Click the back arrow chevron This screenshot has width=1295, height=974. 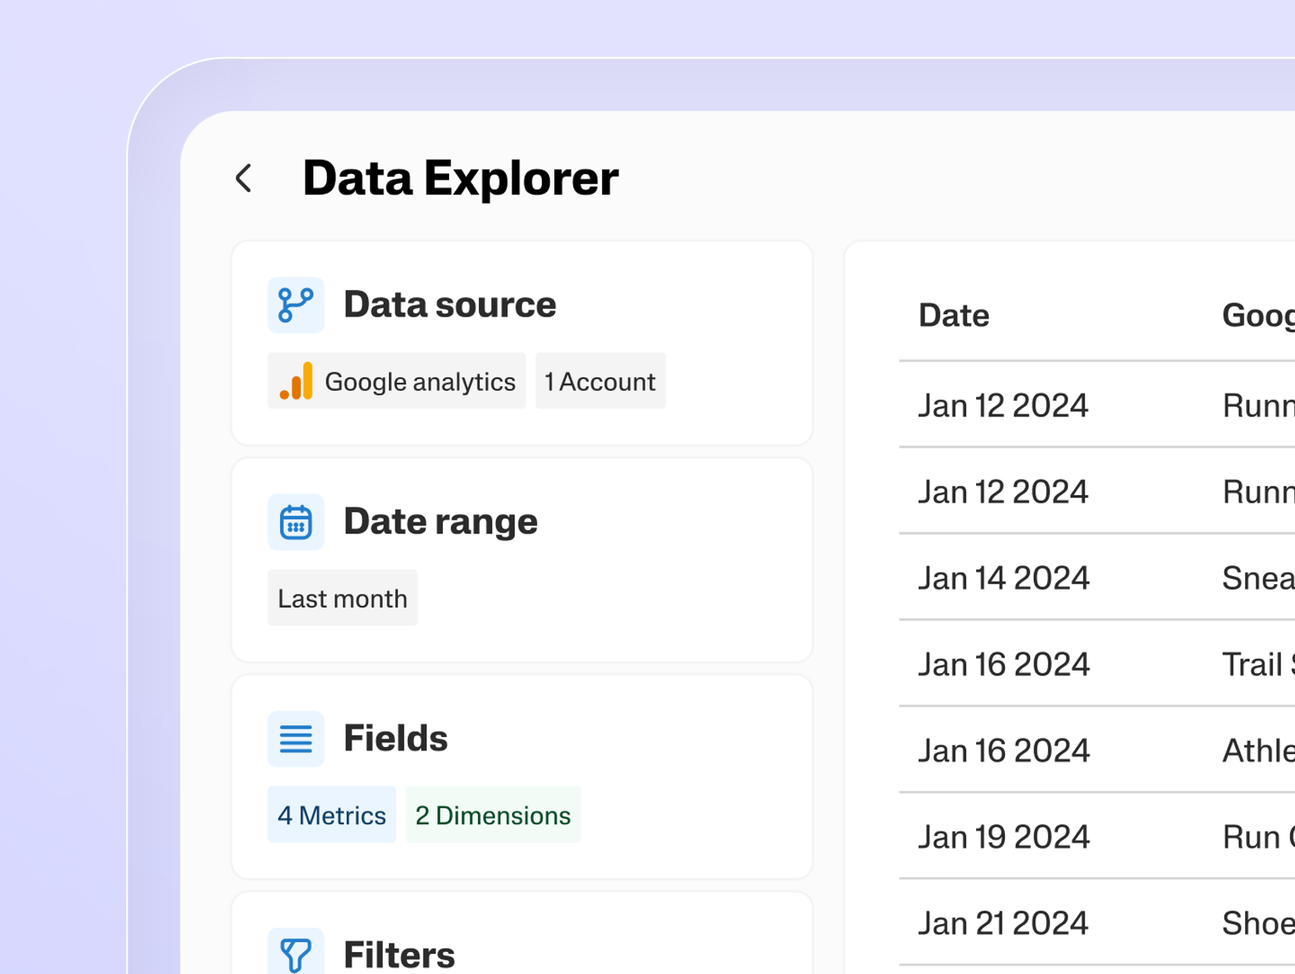click(x=244, y=179)
